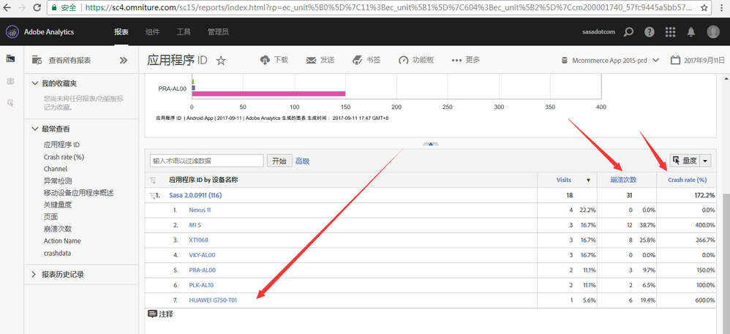Expand the 报表历史记录 section
The width and height of the screenshot is (730, 334).
pos(35,275)
